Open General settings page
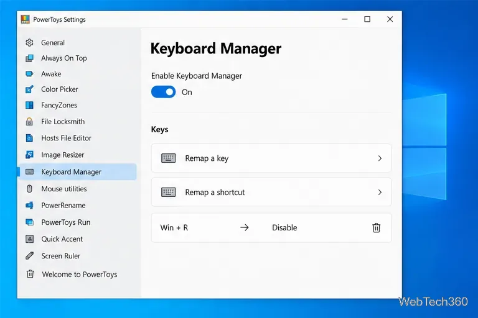The image size is (478, 318). (x=53, y=43)
